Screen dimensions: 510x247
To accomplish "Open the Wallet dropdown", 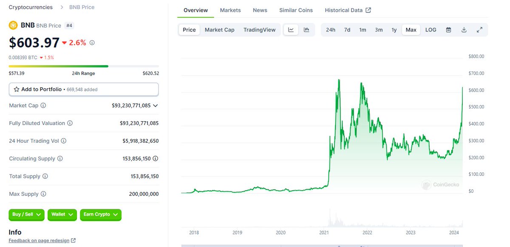I will tap(62, 214).
